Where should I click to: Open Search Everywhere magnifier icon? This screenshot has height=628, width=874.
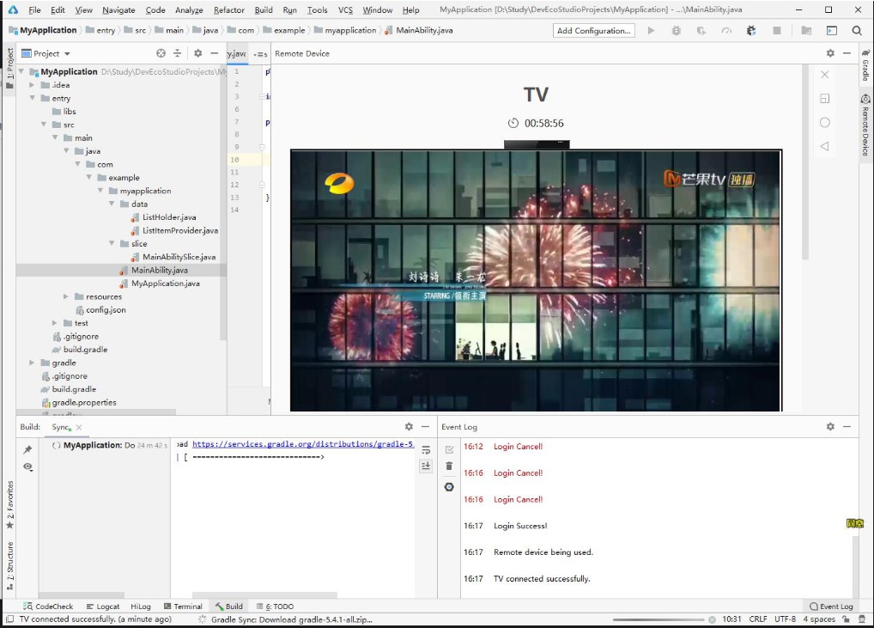(x=857, y=31)
